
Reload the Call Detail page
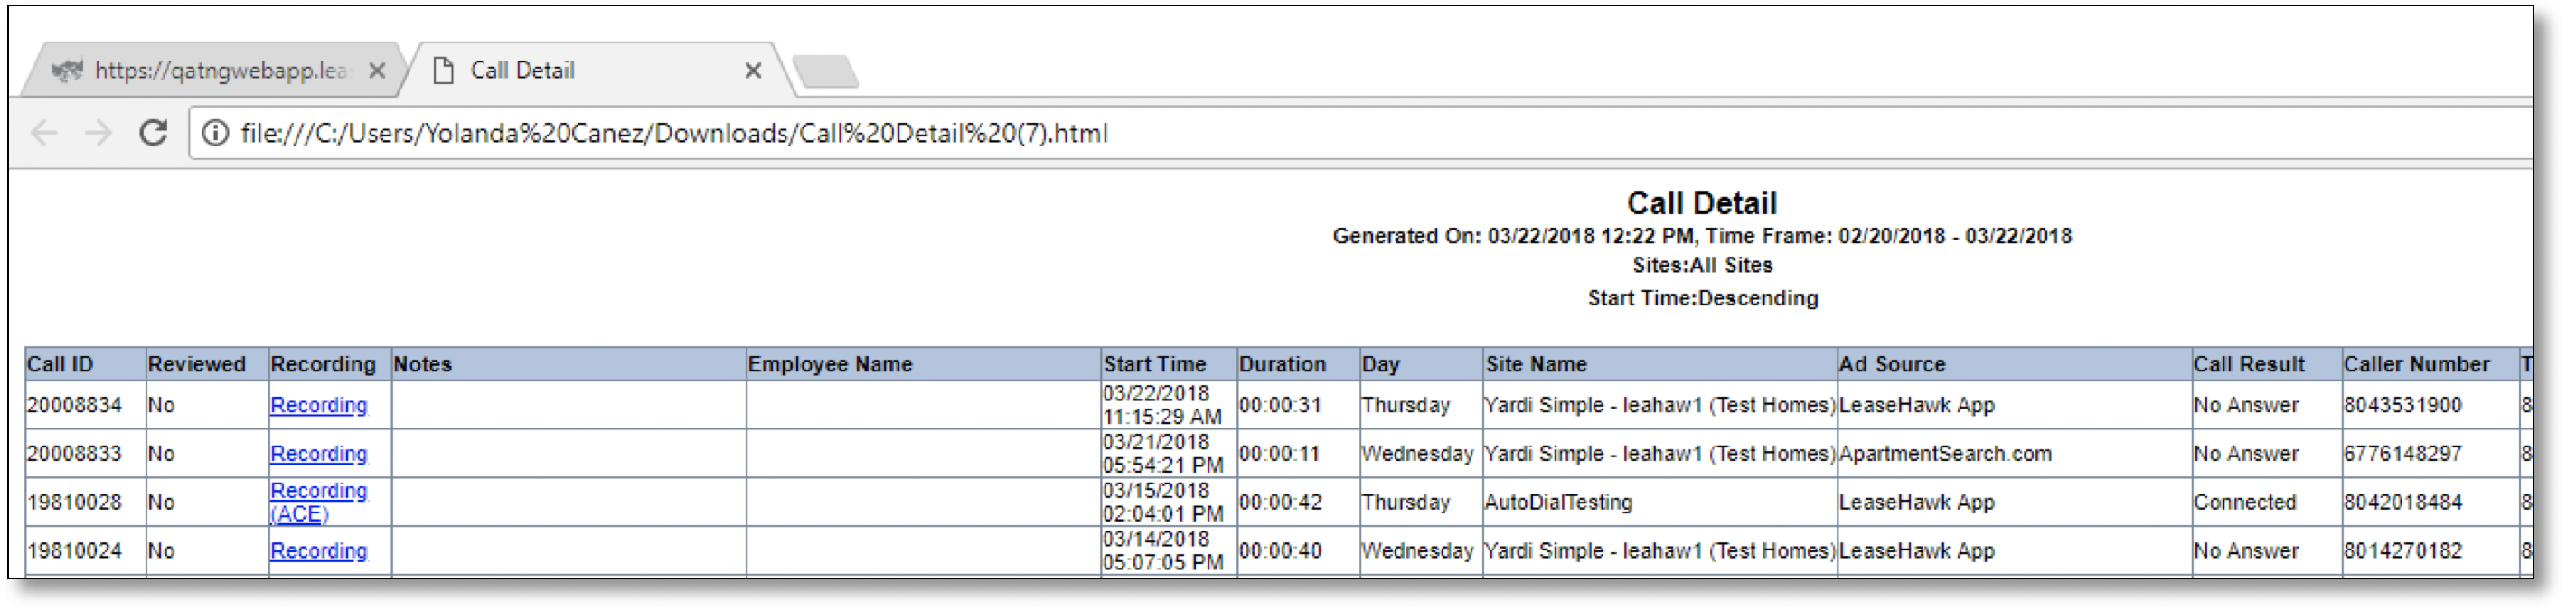click(x=153, y=133)
